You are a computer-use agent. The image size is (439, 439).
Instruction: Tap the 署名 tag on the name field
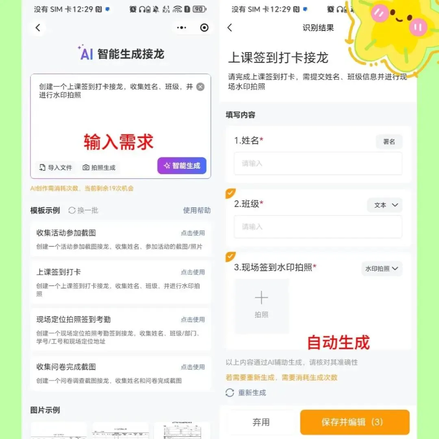coord(389,142)
